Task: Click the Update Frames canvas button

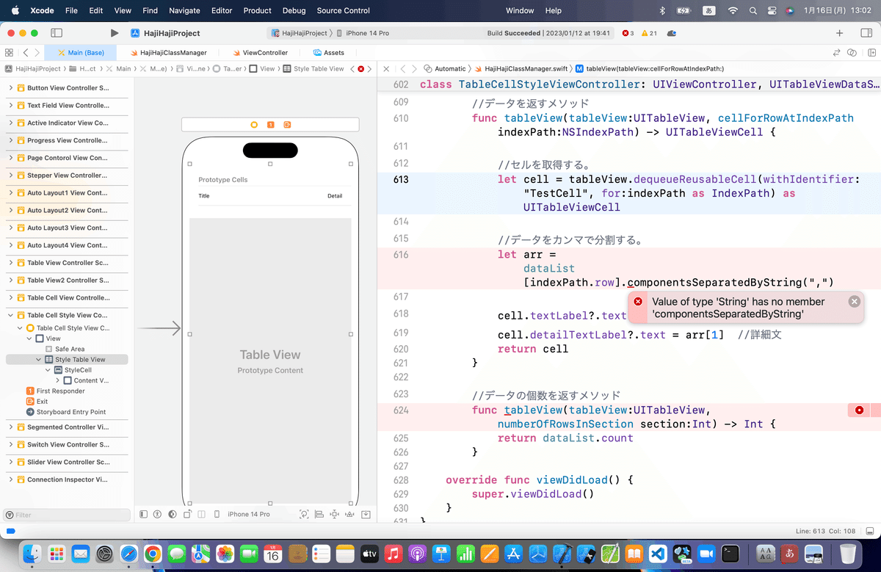Action: click(305, 514)
